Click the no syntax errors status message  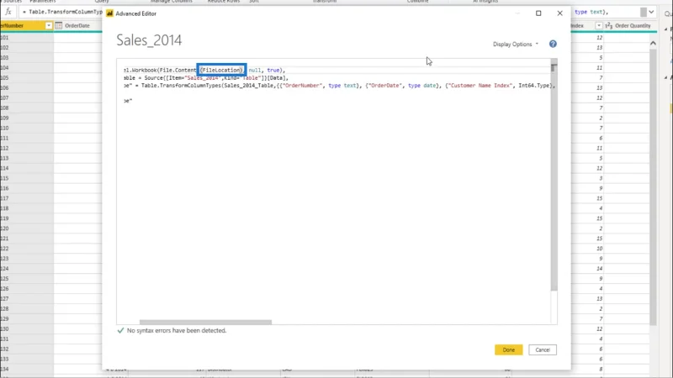click(177, 330)
